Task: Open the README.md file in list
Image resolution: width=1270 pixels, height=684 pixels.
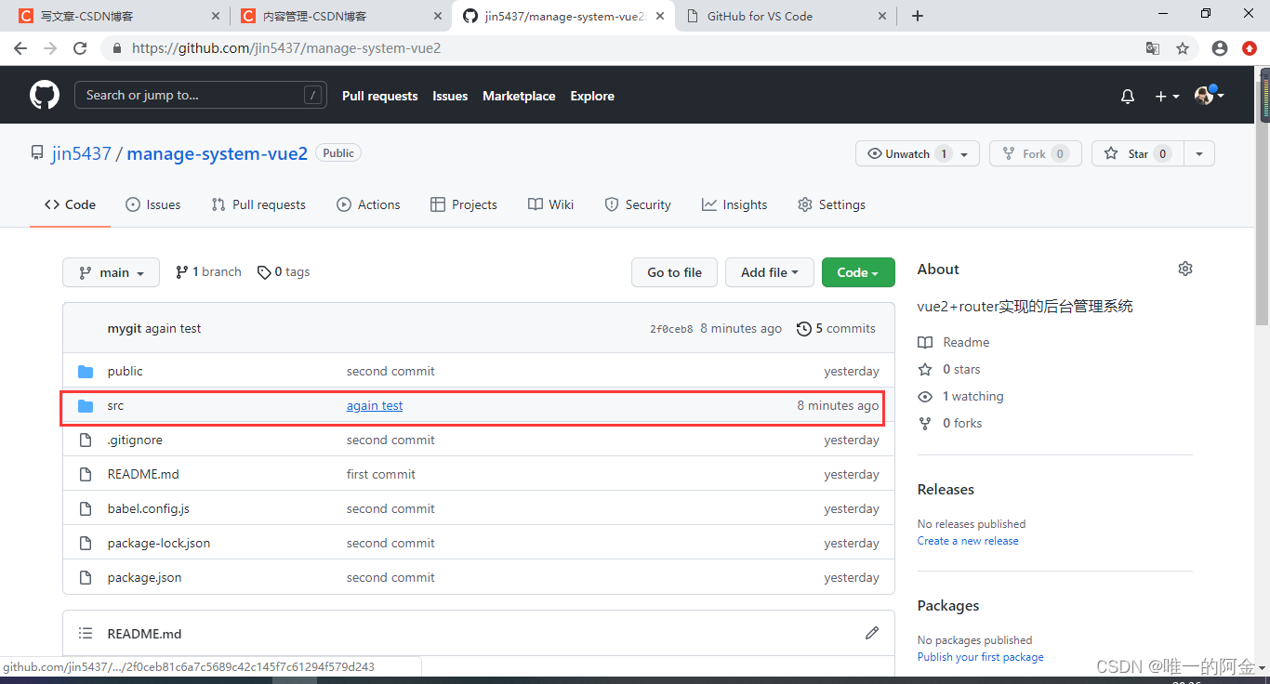Action: pyautogui.click(x=143, y=474)
